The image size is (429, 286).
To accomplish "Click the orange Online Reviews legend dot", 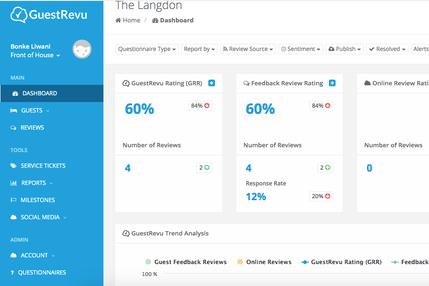I will click(240, 262).
